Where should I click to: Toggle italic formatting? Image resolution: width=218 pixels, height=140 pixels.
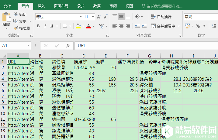(x=44, y=26)
